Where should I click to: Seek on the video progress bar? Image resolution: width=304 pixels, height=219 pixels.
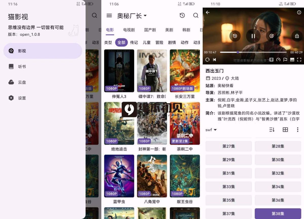click(x=253, y=52)
